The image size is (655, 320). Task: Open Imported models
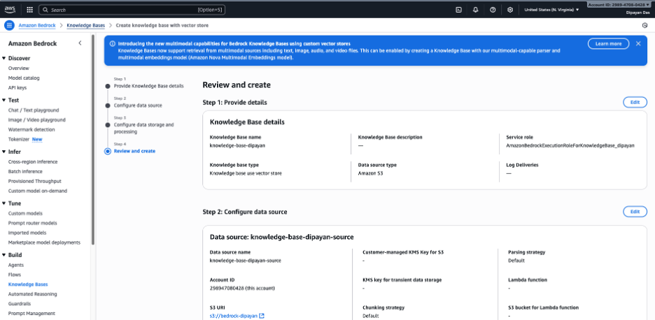(27, 233)
